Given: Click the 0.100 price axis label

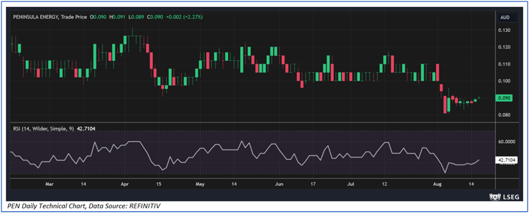Looking at the screenshot, I should [505, 81].
